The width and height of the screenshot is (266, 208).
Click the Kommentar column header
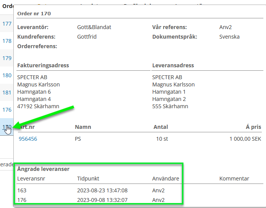(x=234, y=179)
